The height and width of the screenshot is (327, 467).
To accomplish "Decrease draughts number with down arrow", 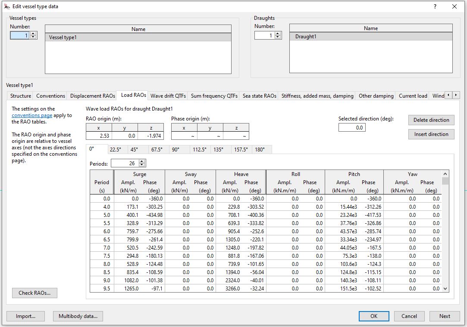I will [278, 37].
